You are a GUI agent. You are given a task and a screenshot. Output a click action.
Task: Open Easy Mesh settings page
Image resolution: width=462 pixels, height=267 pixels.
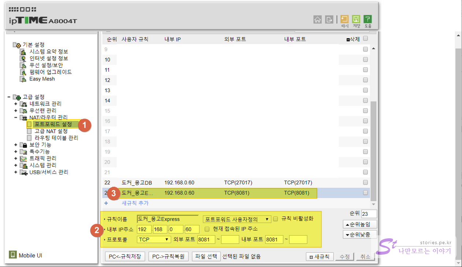(42, 79)
